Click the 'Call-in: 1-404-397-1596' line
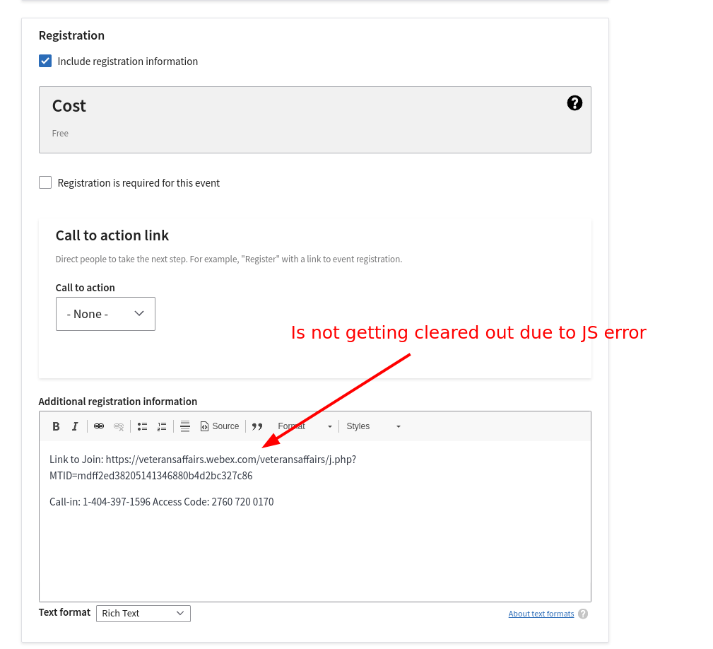This screenshot has width=713, height=649. tap(161, 502)
